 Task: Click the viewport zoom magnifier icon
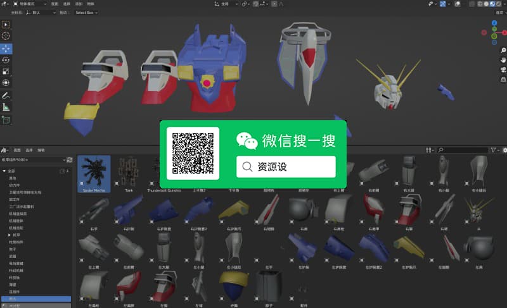[x=503, y=51]
